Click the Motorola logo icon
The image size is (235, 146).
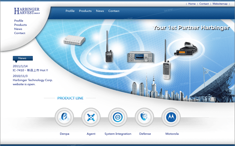tap(171, 117)
